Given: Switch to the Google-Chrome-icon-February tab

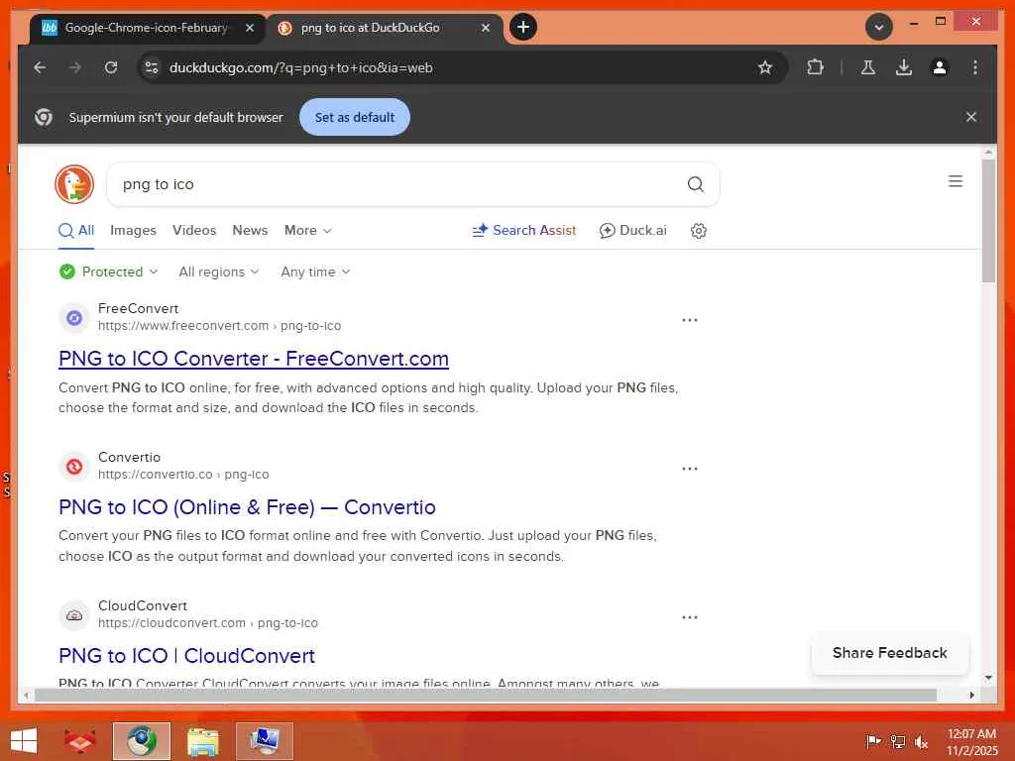Looking at the screenshot, I should [148, 28].
